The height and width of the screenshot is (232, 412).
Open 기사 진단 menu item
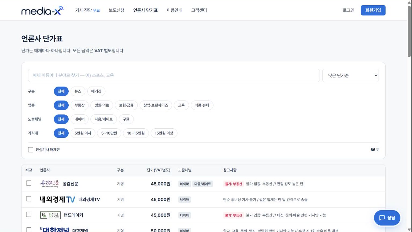click(x=87, y=10)
